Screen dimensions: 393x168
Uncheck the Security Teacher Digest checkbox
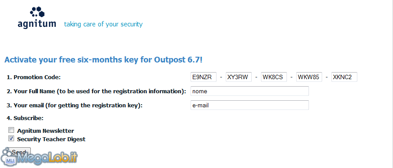pos(11,139)
